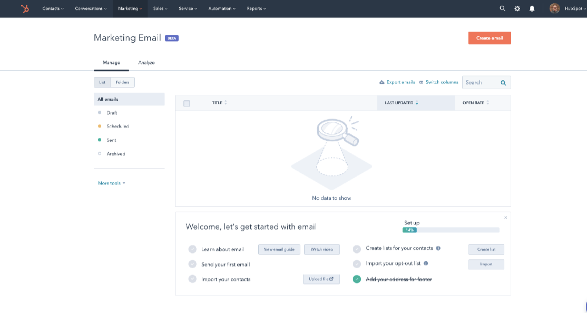
Task: Select All emails filter
Action: click(x=129, y=99)
